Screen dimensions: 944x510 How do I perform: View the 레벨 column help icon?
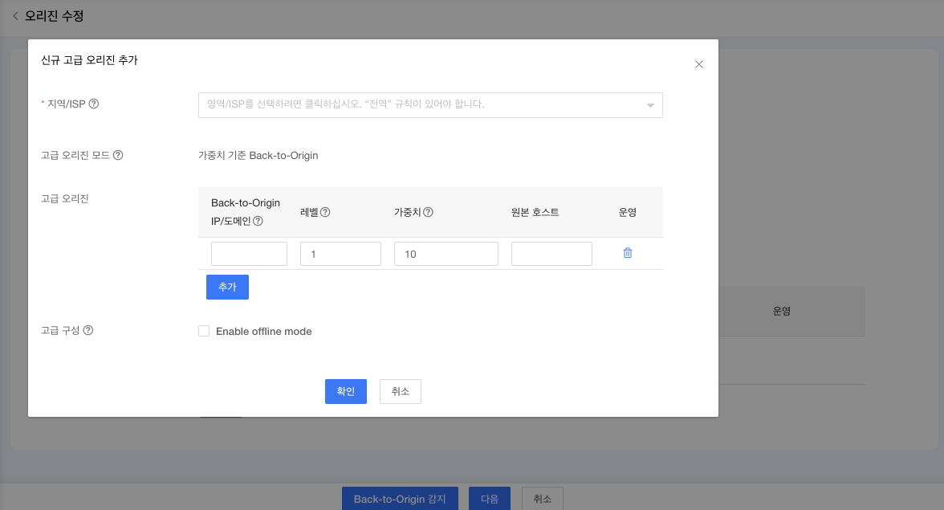coord(326,214)
